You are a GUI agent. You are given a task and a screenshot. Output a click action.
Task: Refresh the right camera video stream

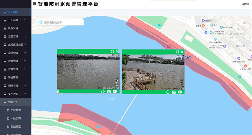[168, 92]
